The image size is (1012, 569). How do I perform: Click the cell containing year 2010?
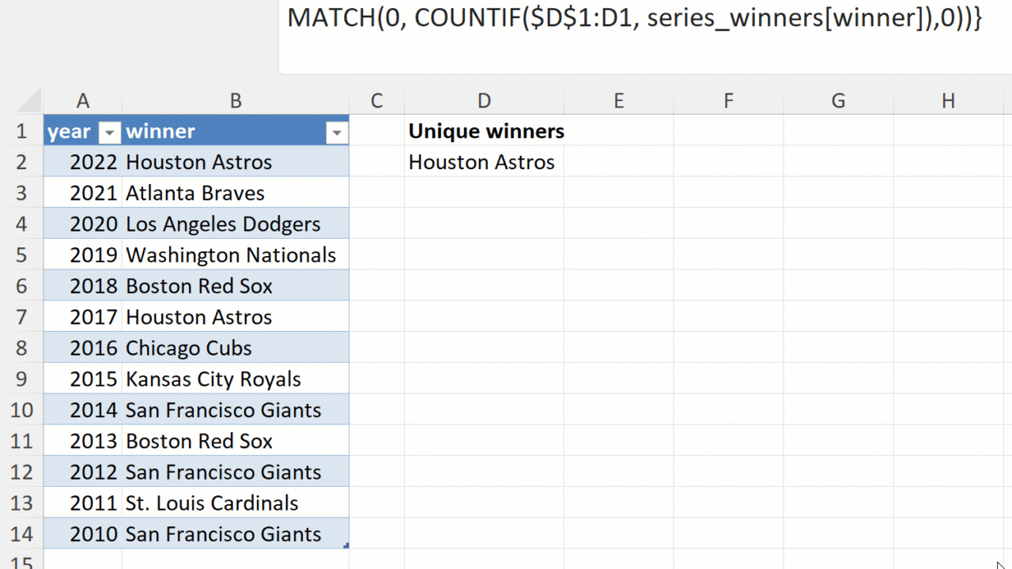tap(93, 534)
